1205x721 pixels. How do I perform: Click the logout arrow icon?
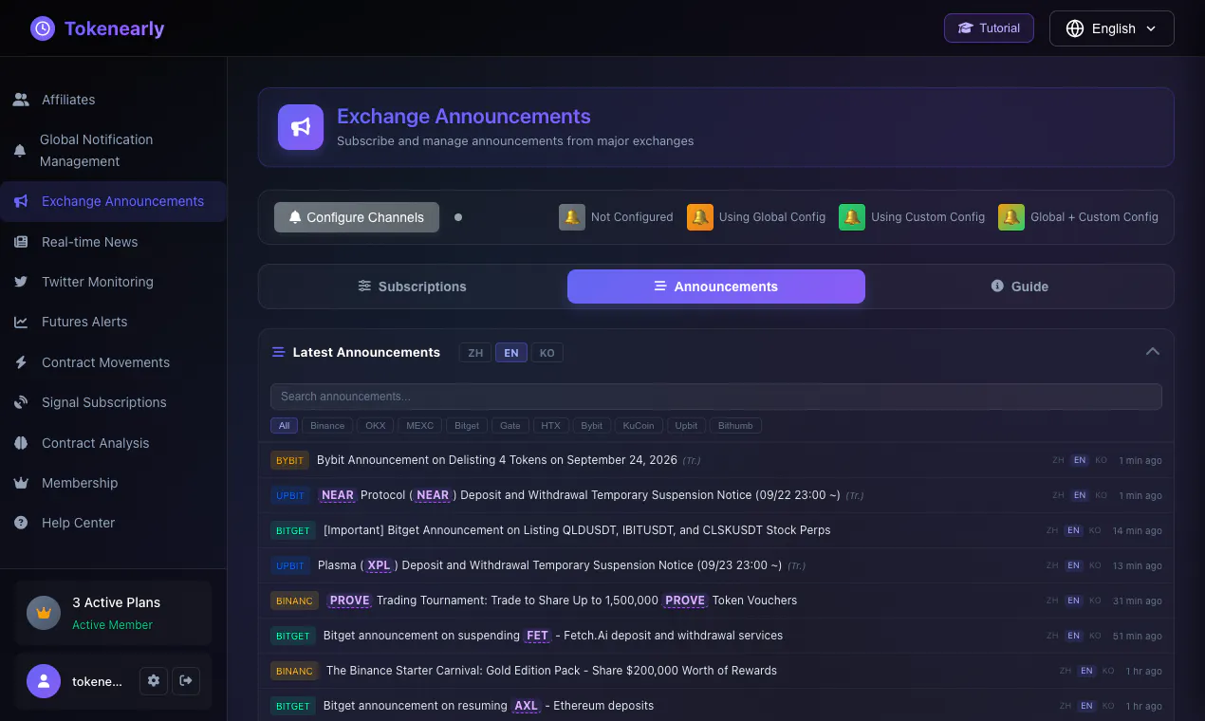(x=186, y=681)
